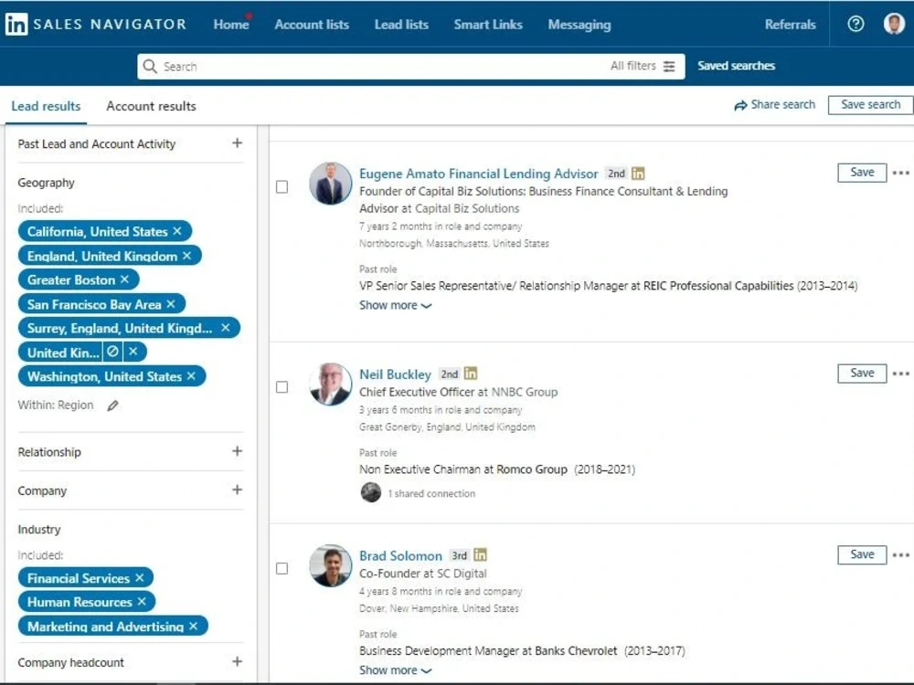
Task: Click LinkedIn badge next to Neil Buckley
Action: click(x=471, y=374)
